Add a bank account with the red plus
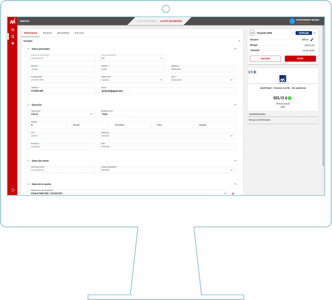This screenshot has height=300, width=332. (233, 193)
